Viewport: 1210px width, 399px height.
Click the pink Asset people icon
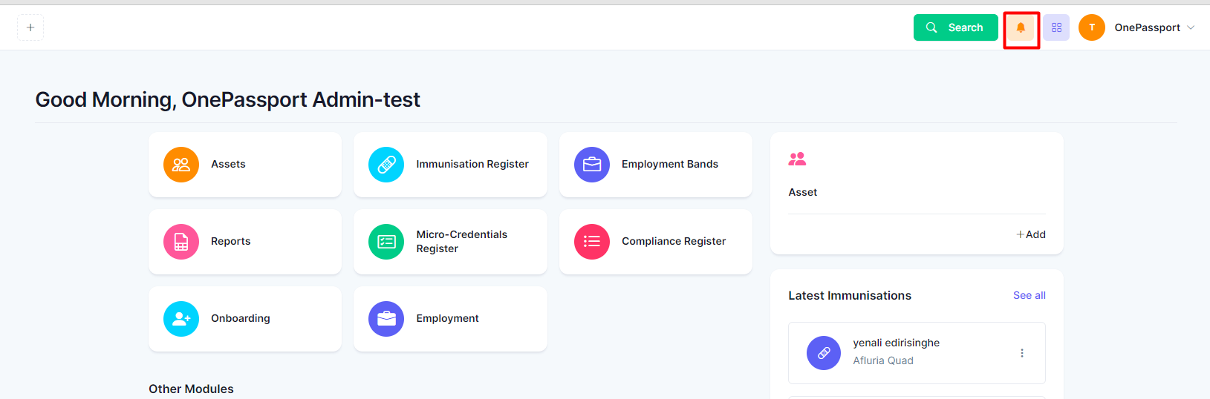pyautogui.click(x=797, y=159)
